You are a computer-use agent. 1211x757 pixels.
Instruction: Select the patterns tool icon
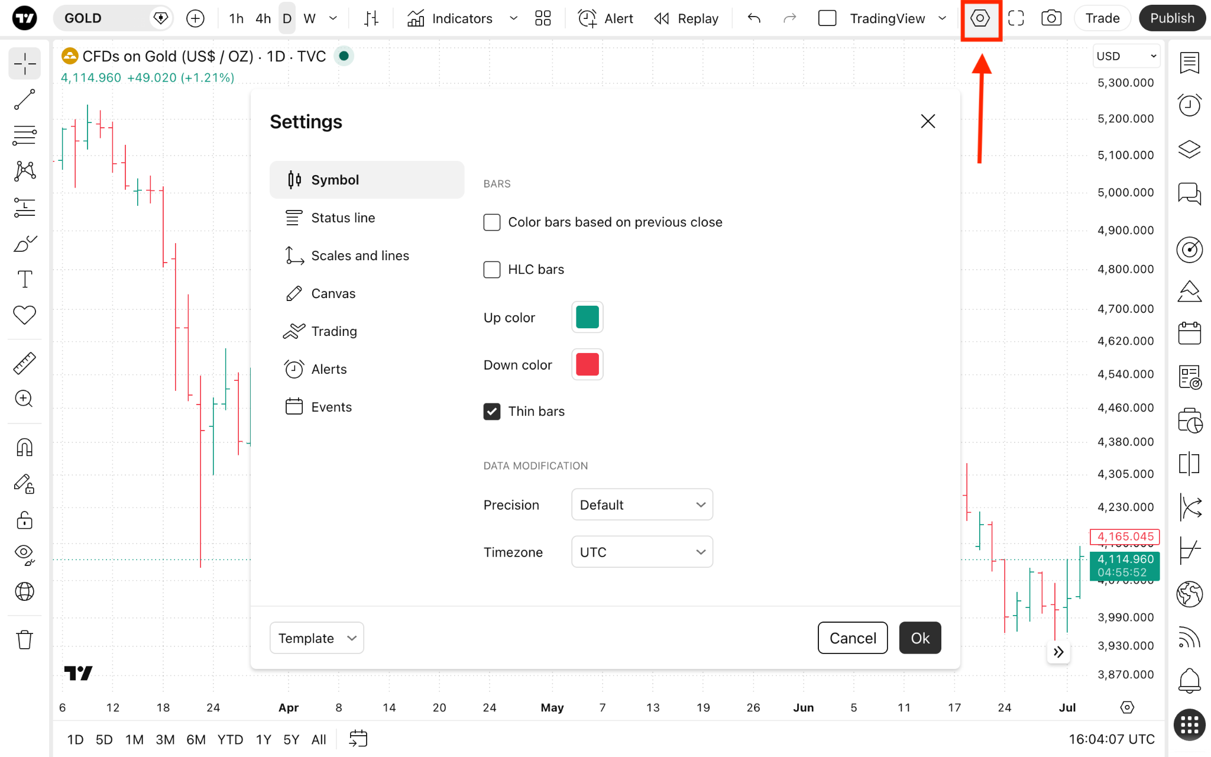pos(25,172)
